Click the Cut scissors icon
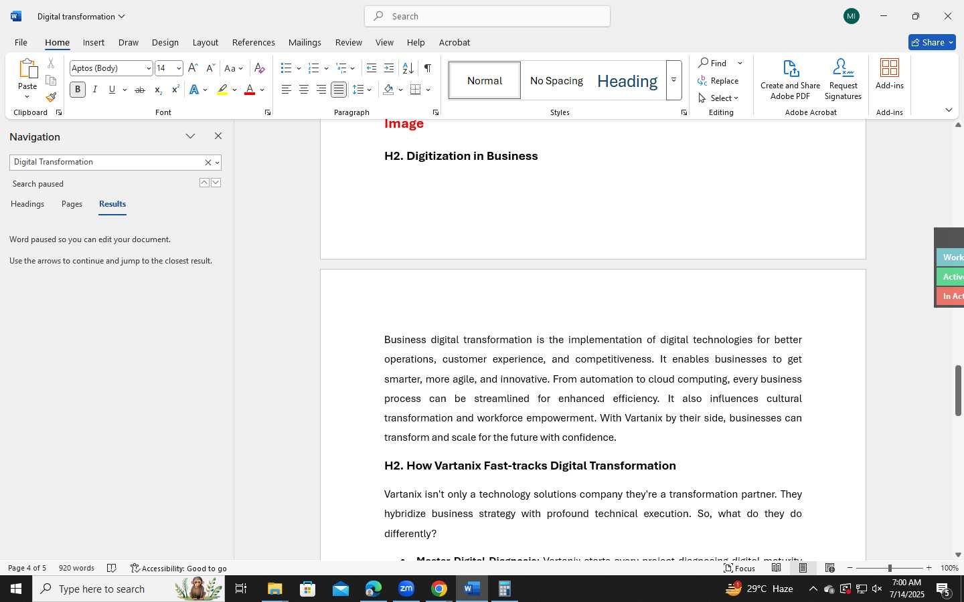Screen dimensions: 964x602 pos(51,64)
